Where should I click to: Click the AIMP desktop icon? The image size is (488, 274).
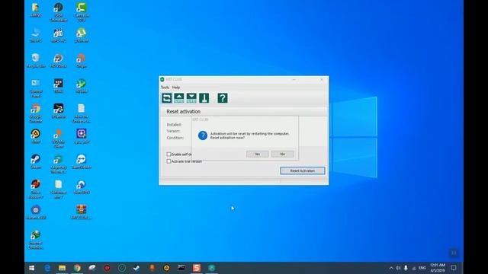point(36,136)
